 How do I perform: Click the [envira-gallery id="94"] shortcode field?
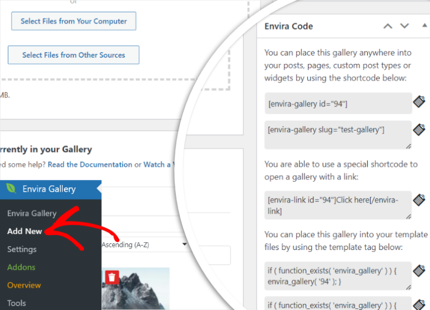(338, 103)
